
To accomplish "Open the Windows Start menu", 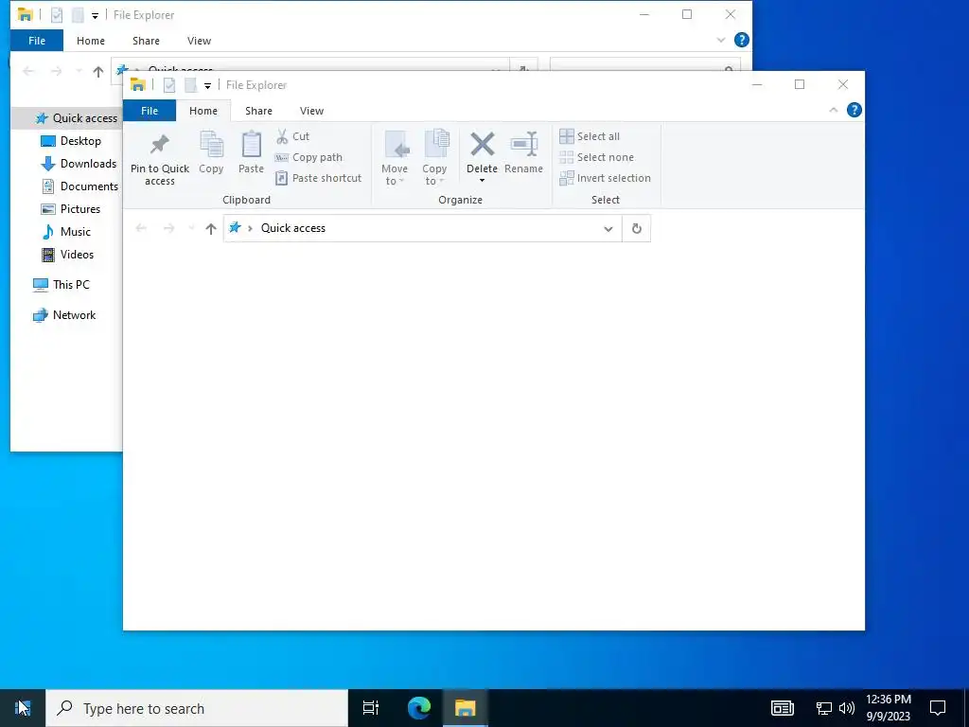I will [x=23, y=708].
